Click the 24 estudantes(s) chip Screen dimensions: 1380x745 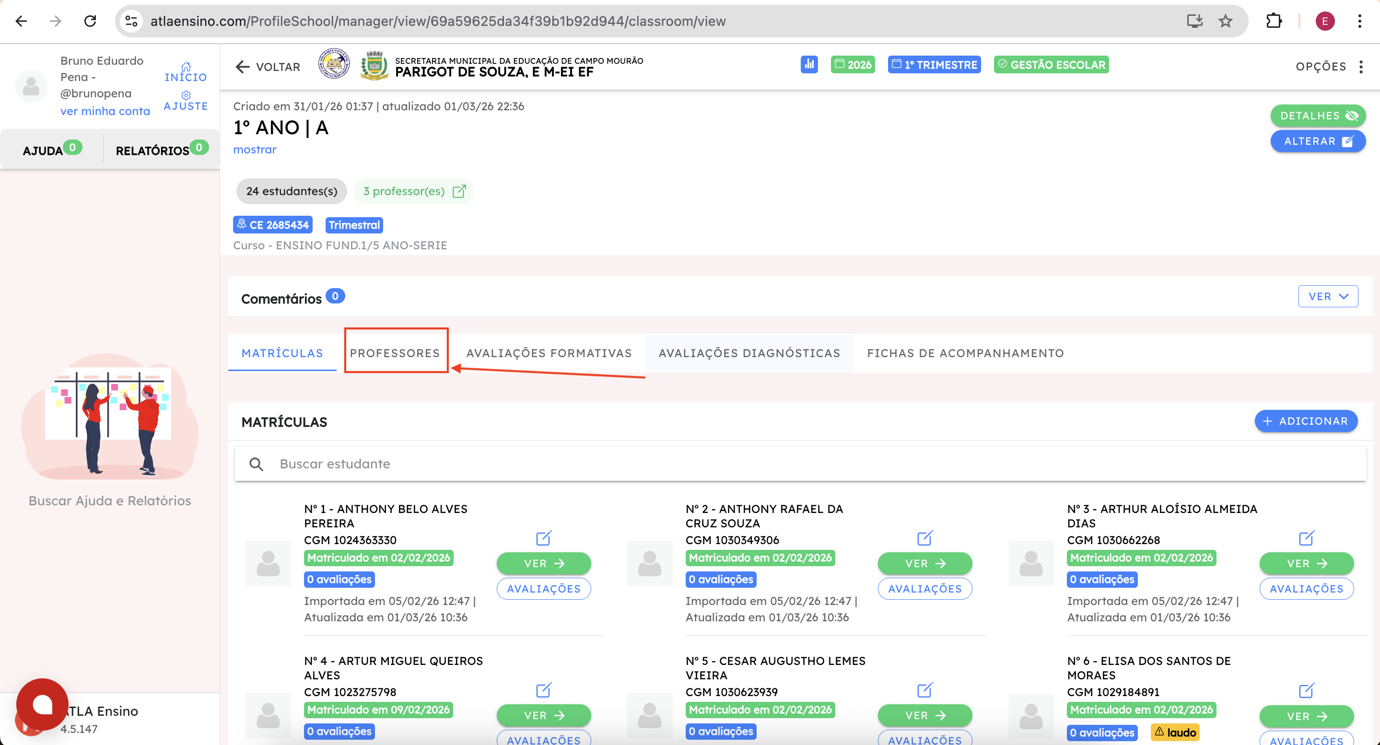pyautogui.click(x=292, y=191)
